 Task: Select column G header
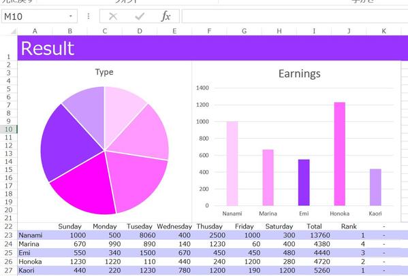click(244, 31)
